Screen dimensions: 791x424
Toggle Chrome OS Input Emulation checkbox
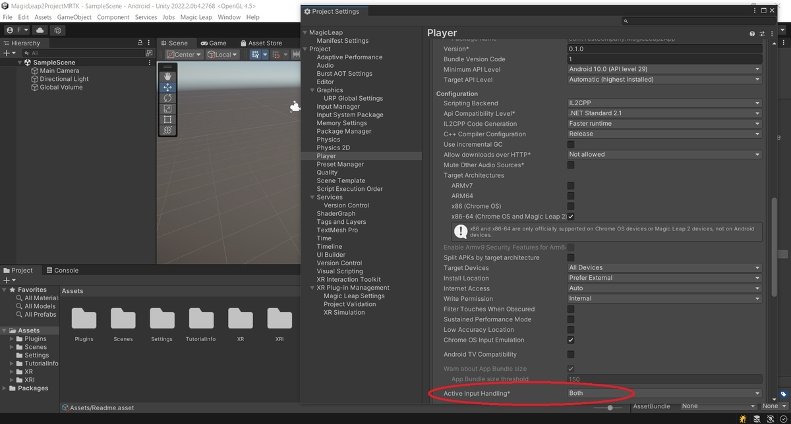(571, 340)
